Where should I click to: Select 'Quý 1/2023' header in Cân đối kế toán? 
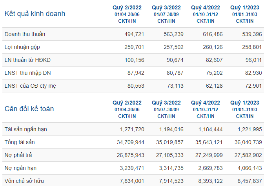coord(245,103)
